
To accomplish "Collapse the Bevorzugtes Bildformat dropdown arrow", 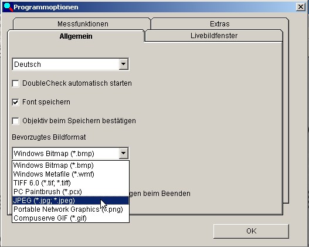I will [123, 153].
